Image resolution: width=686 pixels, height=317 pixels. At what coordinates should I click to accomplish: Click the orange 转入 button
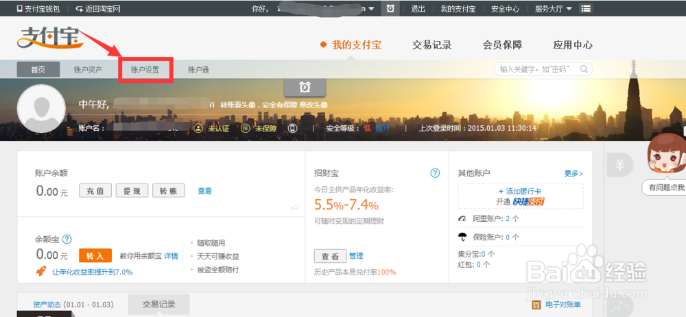(95, 255)
